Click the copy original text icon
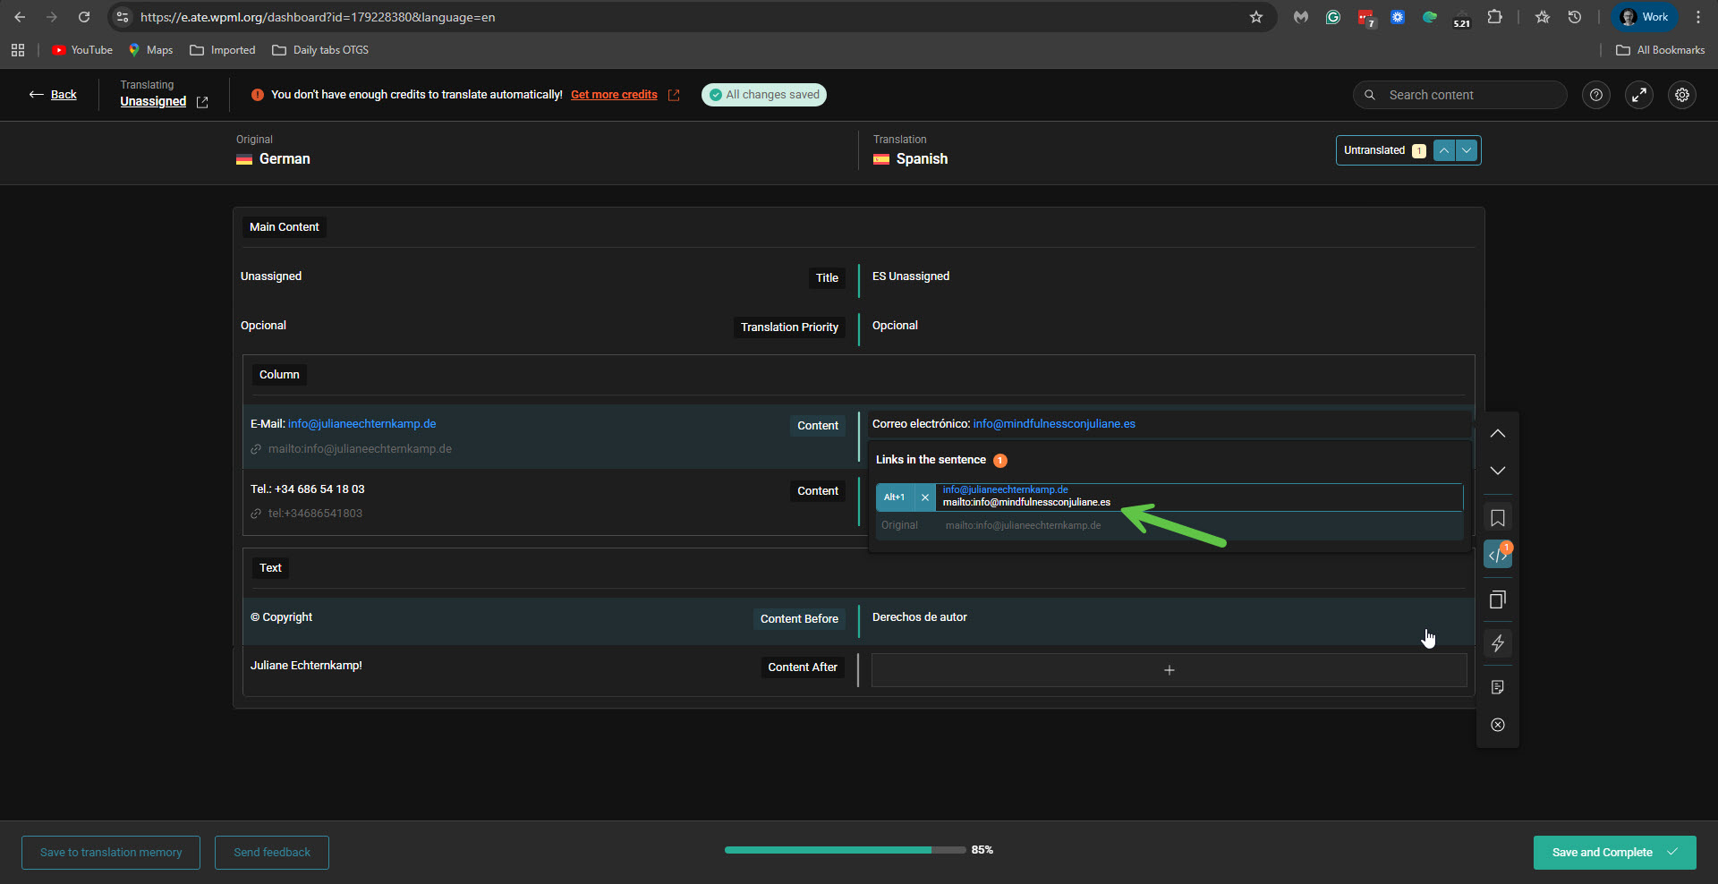Screen dimensions: 1718x884 pos(1497,599)
